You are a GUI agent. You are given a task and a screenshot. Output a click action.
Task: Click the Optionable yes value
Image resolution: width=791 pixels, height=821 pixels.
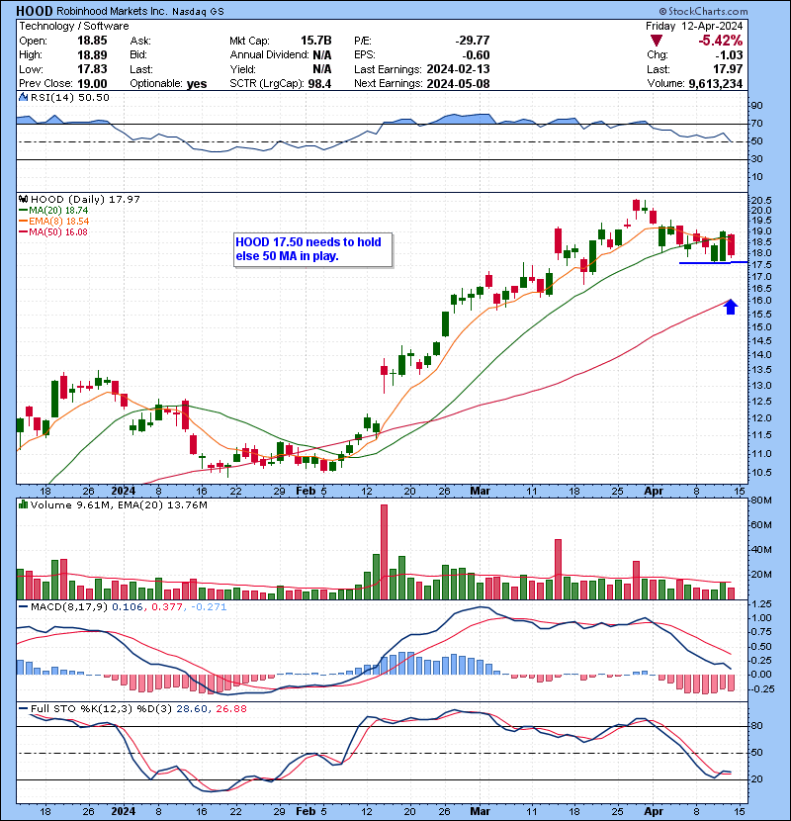[x=197, y=84]
